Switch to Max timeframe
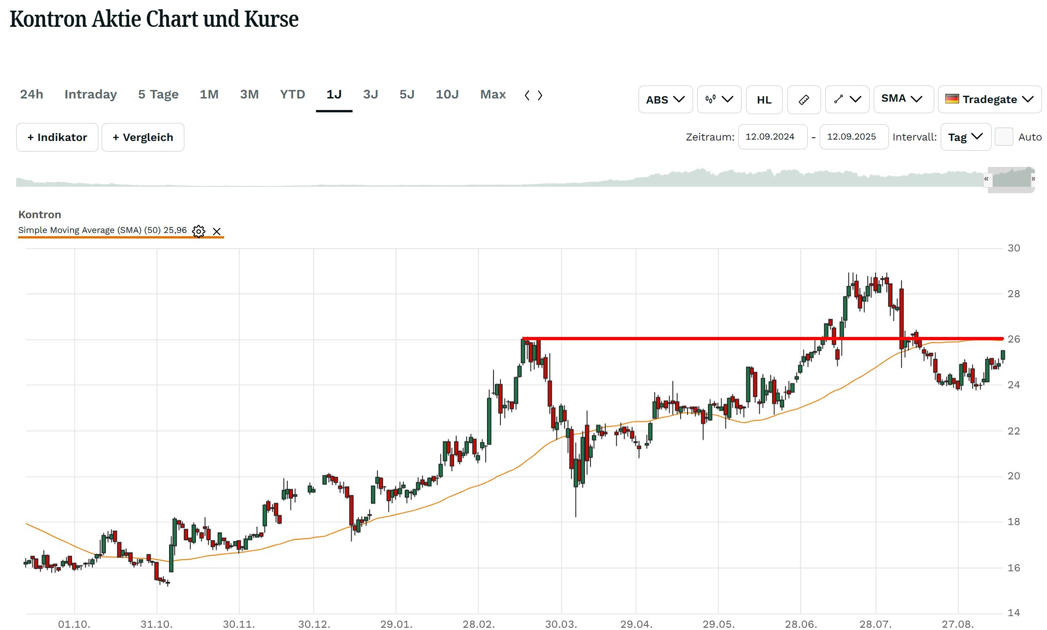The height and width of the screenshot is (630, 1047). (493, 94)
